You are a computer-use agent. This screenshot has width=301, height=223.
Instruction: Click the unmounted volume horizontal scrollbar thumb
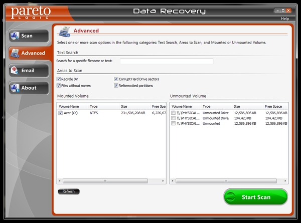click(226, 181)
